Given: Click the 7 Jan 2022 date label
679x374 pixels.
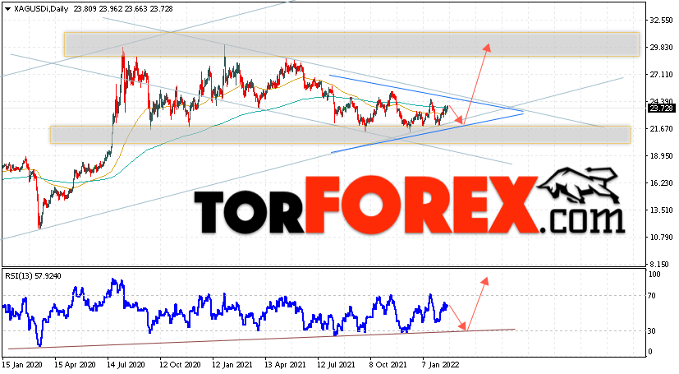Looking at the screenshot, I should 440,364.
